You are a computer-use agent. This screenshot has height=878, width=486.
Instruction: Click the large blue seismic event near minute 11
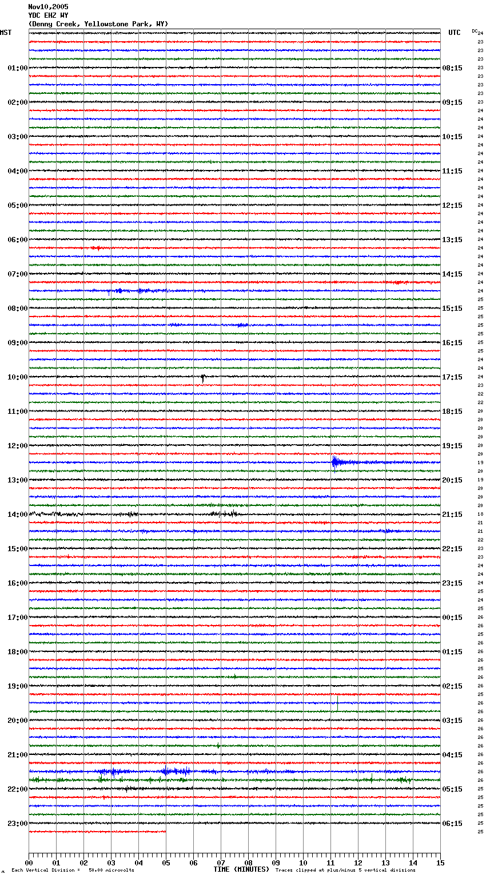click(343, 462)
